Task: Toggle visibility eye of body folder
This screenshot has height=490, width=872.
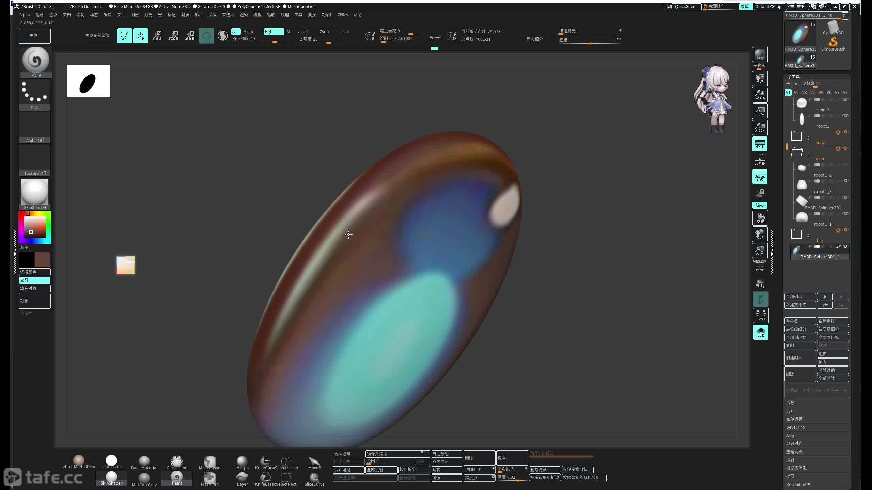Action: pos(845,132)
